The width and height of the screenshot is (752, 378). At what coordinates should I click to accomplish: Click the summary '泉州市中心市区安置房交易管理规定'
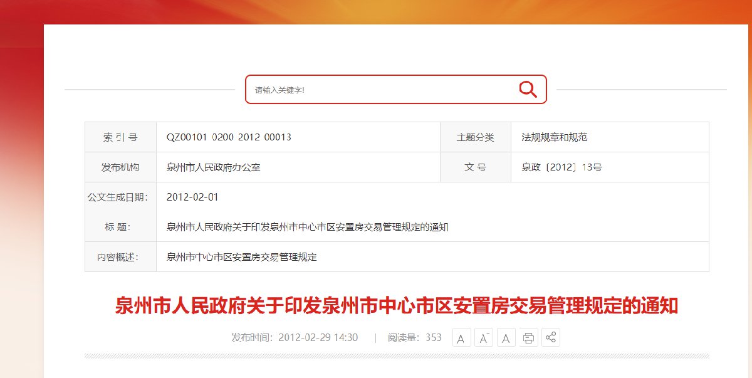(241, 257)
